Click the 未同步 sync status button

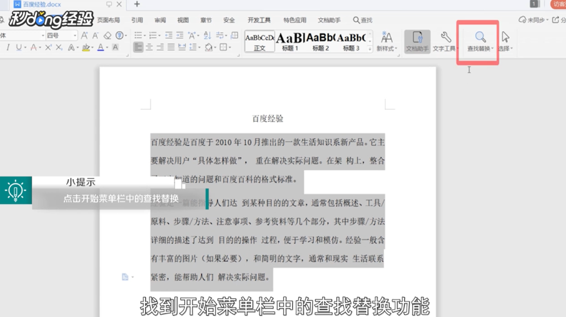(533, 20)
